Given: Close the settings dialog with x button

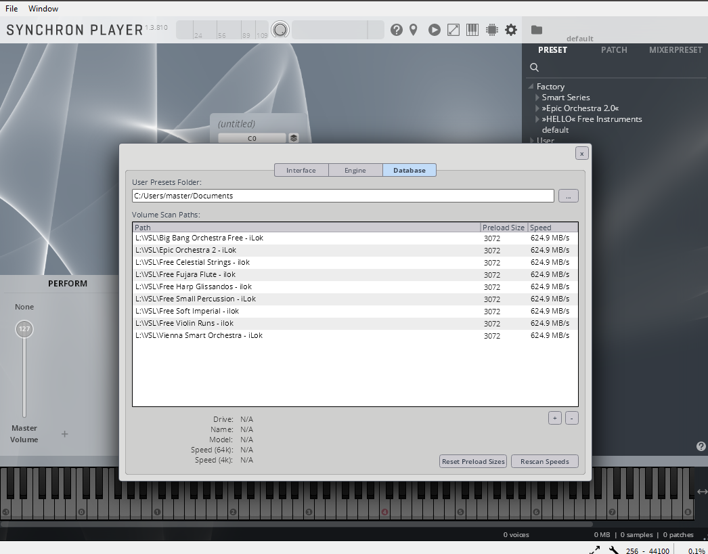Looking at the screenshot, I should click(x=582, y=154).
